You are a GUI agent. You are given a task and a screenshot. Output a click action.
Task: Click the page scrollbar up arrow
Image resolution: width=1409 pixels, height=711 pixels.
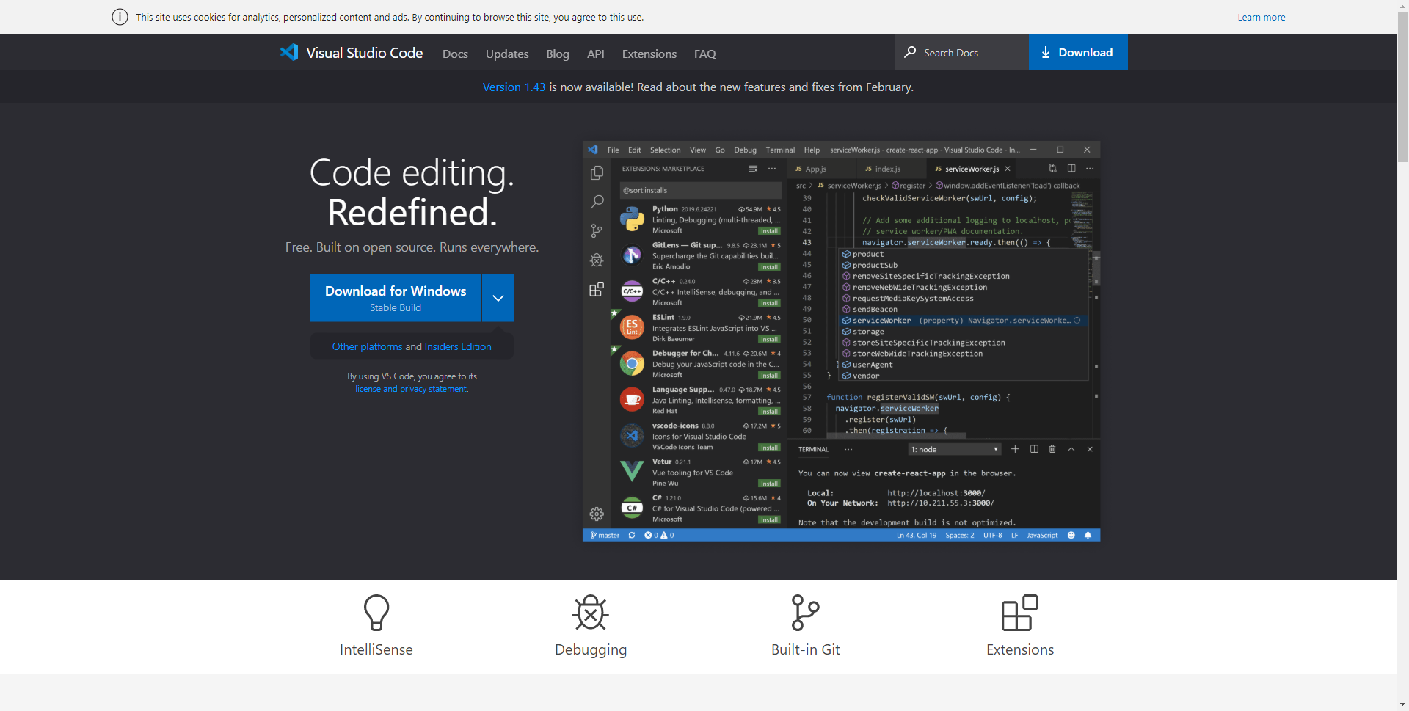[1402, 6]
